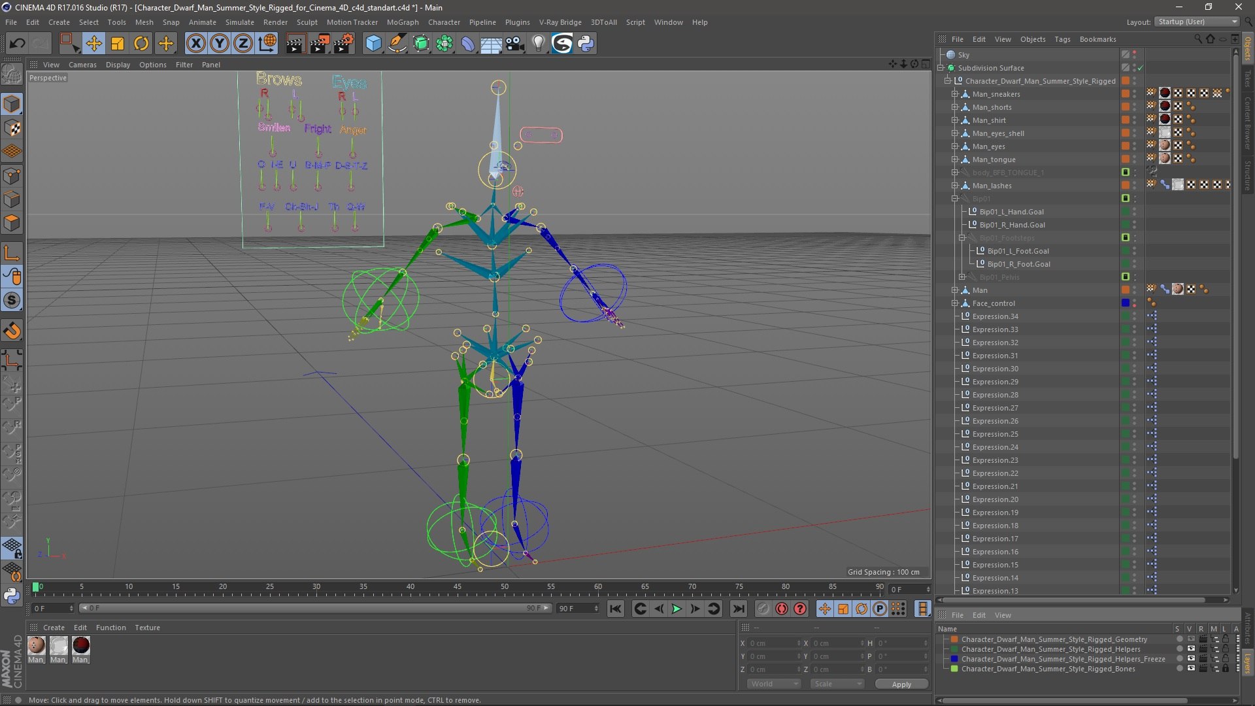Screen dimensions: 1255x706
Task: Add a Camera object
Action: pos(515,44)
